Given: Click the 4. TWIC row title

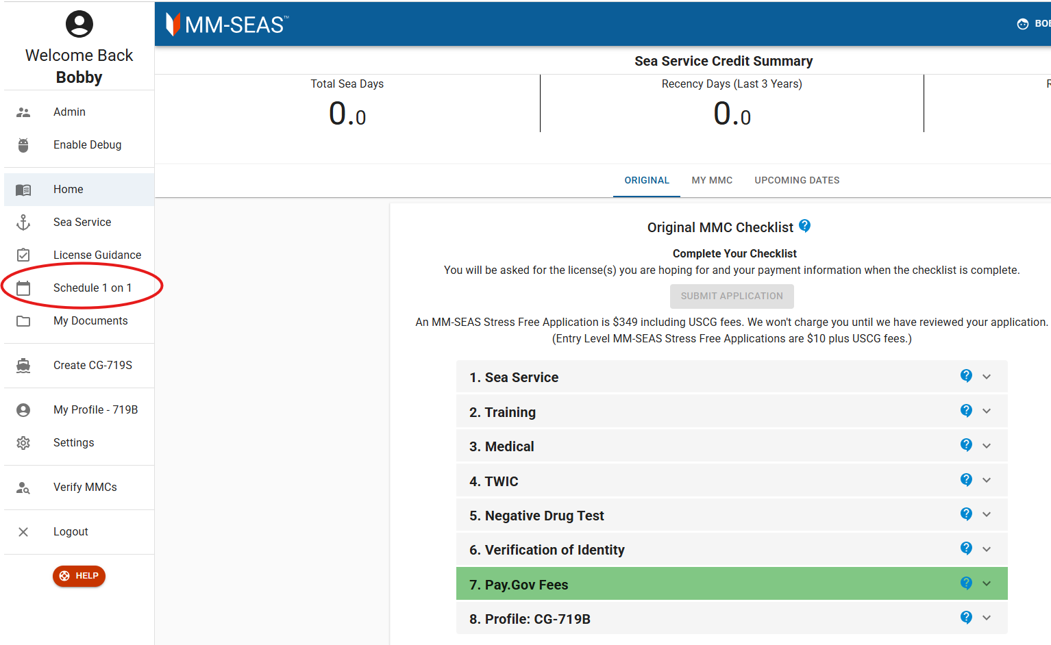Looking at the screenshot, I should click(493, 481).
